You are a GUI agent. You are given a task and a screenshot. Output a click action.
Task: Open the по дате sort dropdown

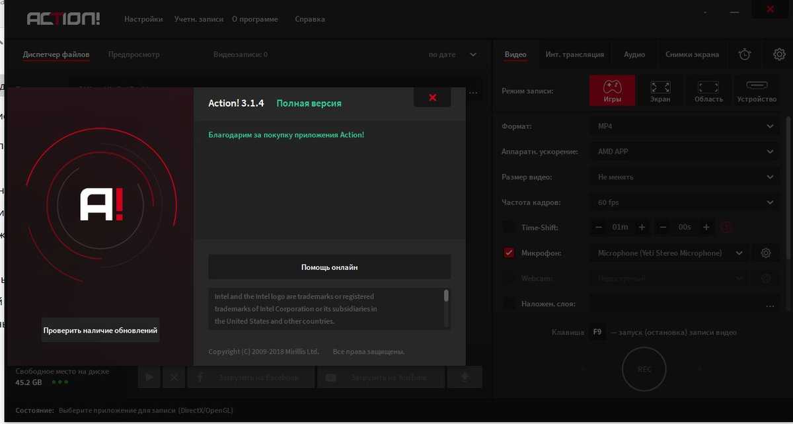coord(453,54)
